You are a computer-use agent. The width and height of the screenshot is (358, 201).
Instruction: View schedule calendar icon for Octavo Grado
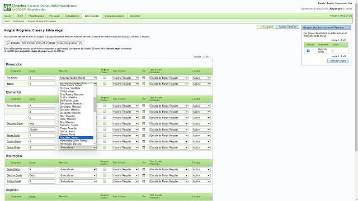click(x=144, y=181)
